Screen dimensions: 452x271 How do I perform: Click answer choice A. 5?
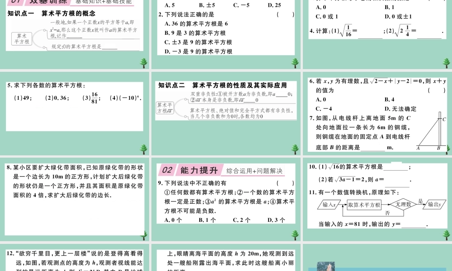170,5
